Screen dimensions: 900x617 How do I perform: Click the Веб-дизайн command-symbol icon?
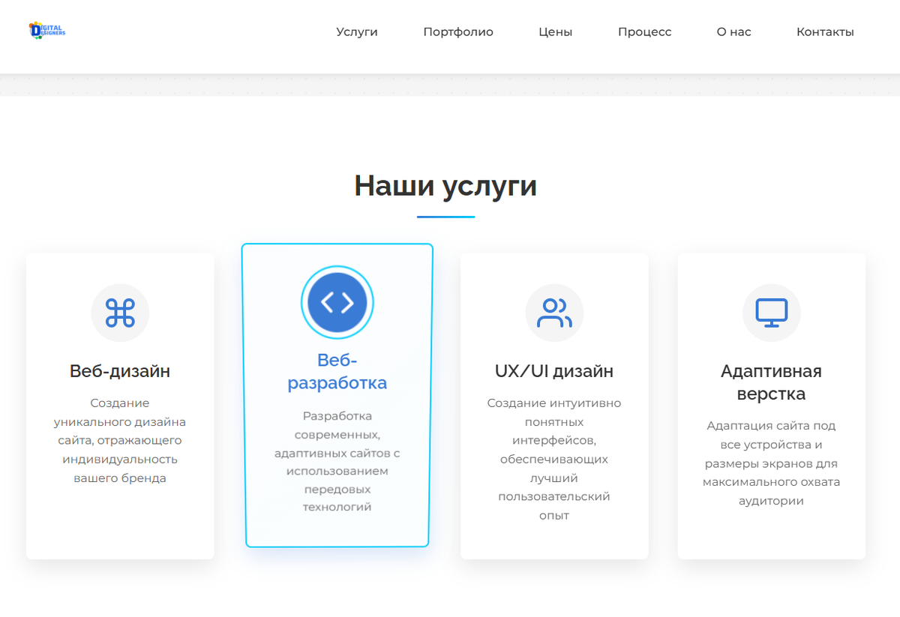coord(120,313)
